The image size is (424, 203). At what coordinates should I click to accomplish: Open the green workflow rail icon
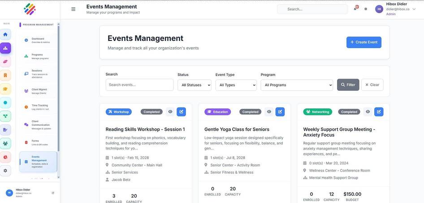5,116
